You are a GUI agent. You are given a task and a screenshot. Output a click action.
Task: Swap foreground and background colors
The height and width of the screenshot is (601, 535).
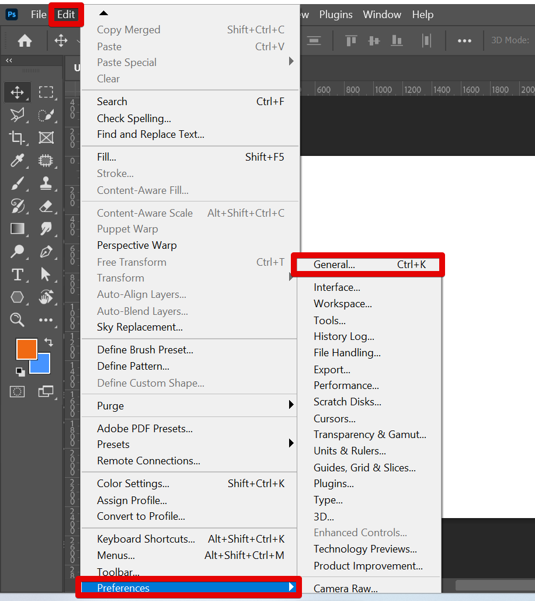tap(48, 342)
